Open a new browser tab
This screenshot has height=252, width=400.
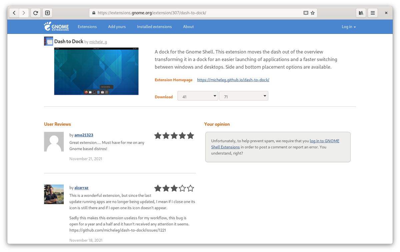(47, 13)
